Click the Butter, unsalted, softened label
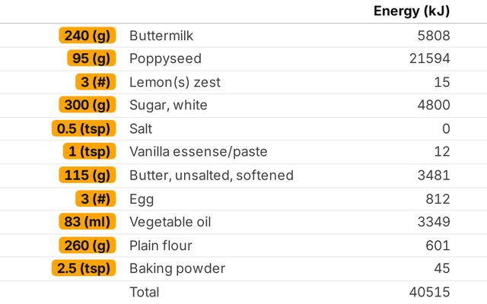This screenshot has width=487, height=304. [212, 176]
